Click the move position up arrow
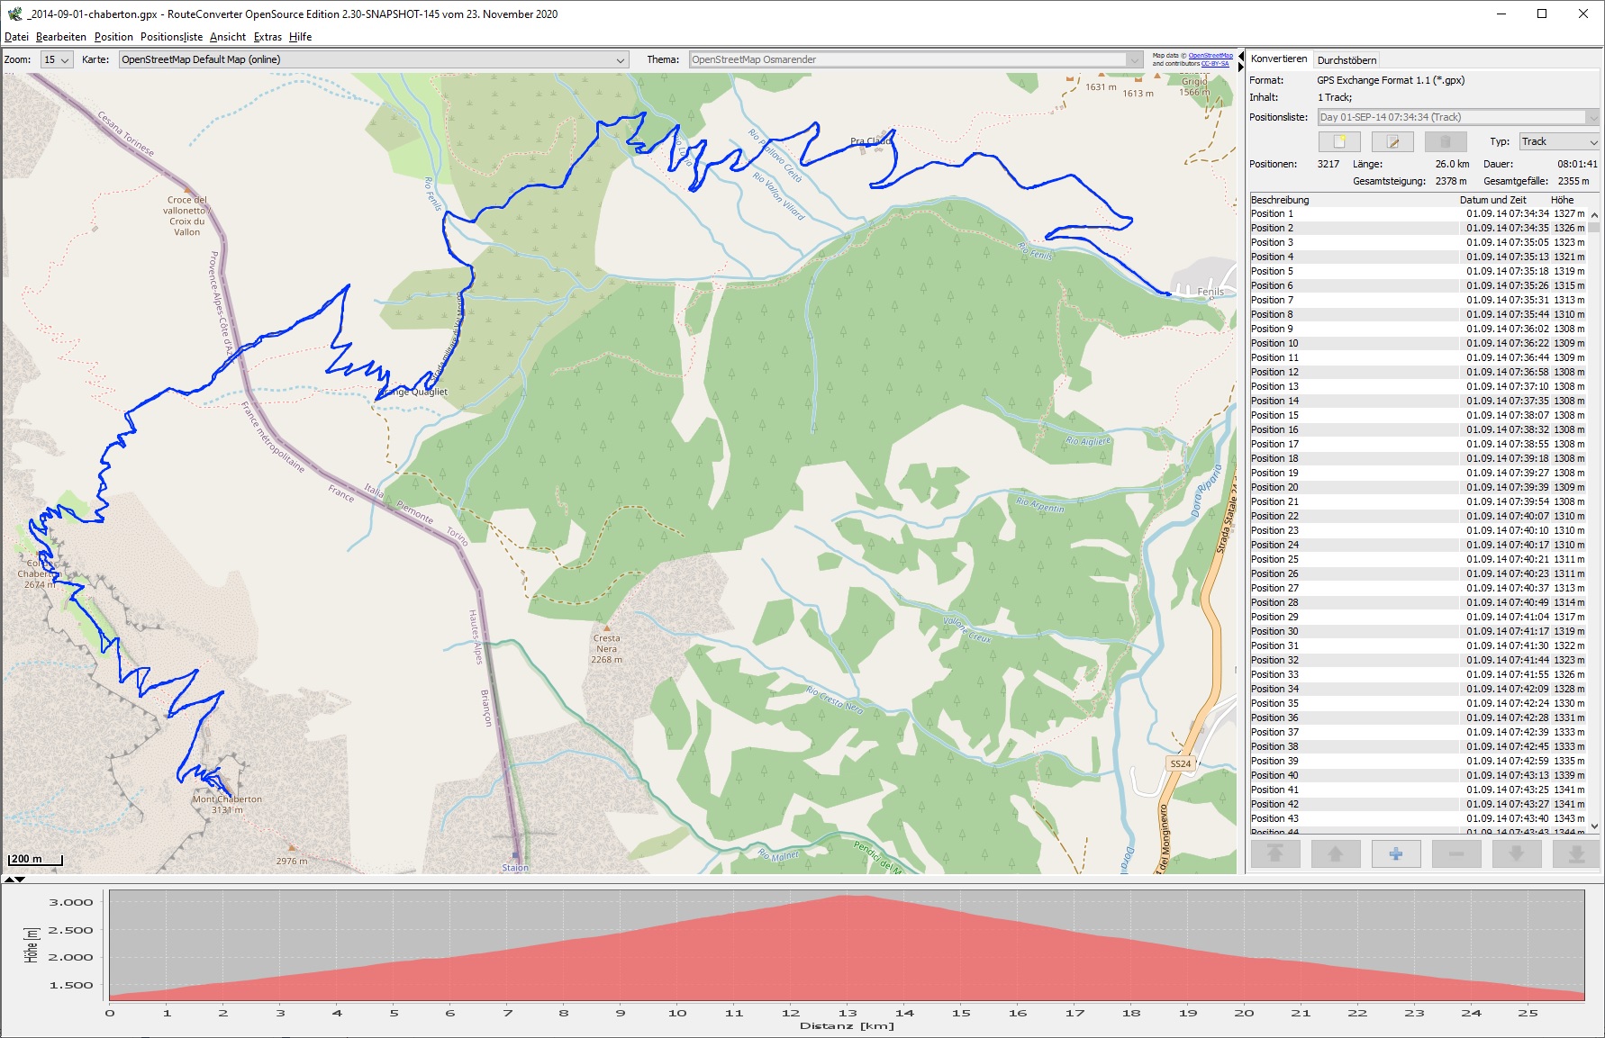The image size is (1605, 1038). [1335, 853]
